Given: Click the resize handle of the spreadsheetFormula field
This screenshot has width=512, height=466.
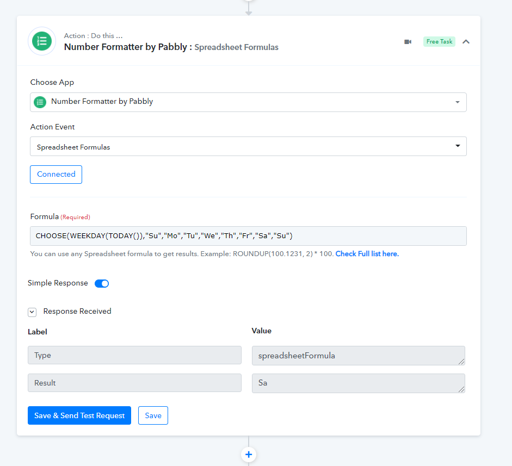Looking at the screenshot, I should tap(461, 361).
